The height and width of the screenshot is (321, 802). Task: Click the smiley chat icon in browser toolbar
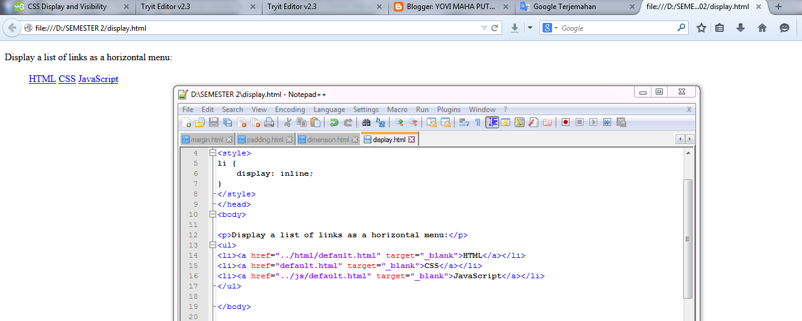coord(784,28)
